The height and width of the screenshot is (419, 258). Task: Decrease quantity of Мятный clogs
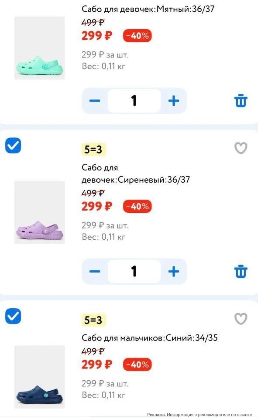(94, 101)
